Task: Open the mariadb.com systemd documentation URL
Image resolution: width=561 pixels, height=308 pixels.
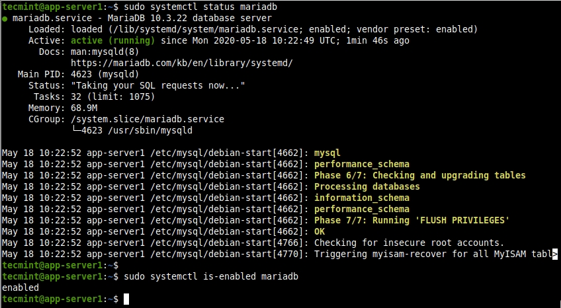Action: point(181,63)
